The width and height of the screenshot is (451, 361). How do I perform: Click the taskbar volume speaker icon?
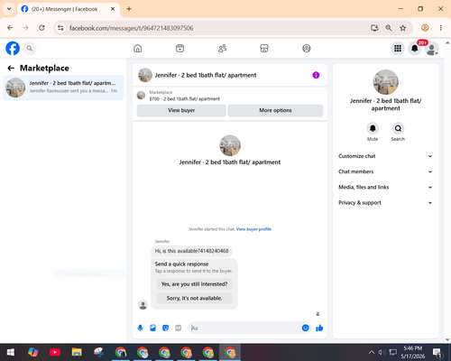pyautogui.click(x=382, y=352)
